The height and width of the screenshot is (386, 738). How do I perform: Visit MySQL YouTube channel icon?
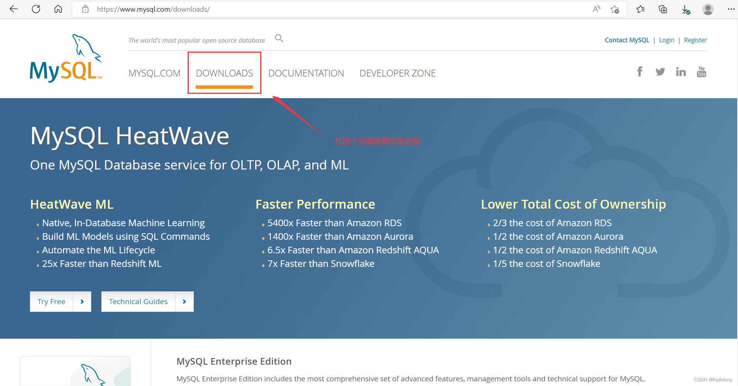(x=701, y=72)
